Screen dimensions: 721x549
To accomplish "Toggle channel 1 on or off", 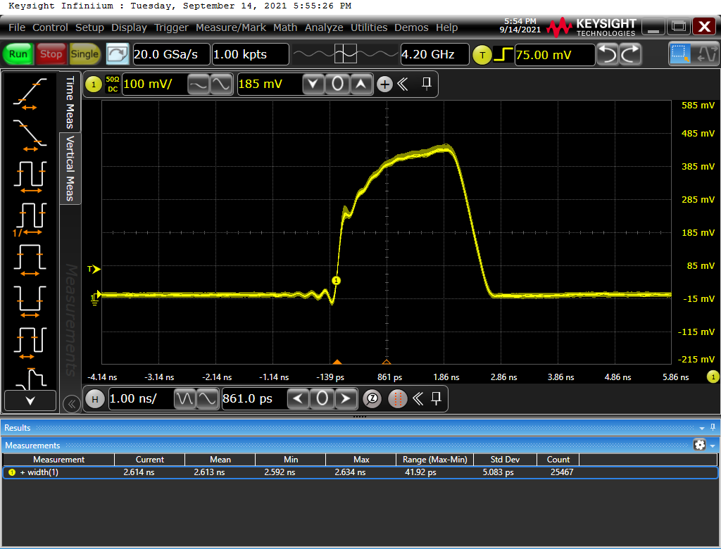I will coord(93,85).
